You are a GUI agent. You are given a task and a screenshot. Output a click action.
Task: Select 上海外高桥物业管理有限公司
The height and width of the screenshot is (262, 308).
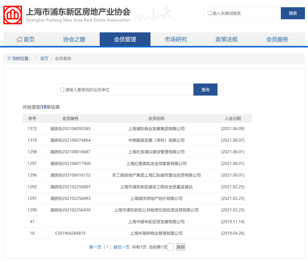[156, 233]
